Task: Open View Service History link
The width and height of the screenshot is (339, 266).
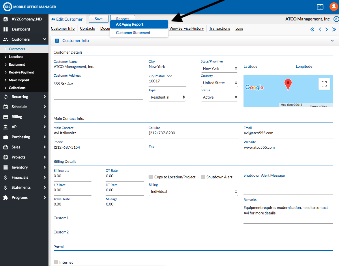Action: [186, 28]
